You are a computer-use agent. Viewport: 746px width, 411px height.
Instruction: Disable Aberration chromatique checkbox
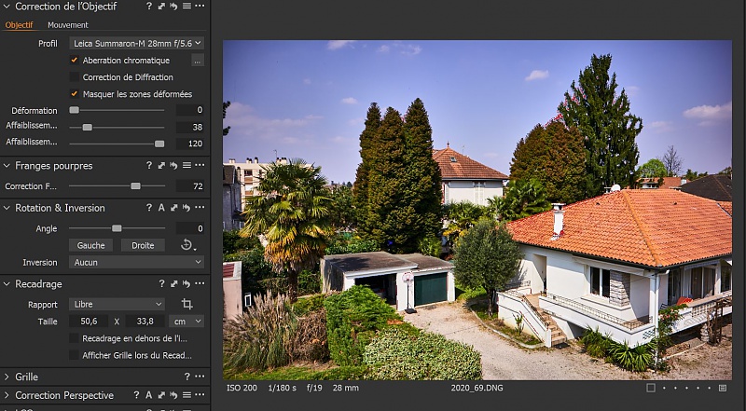tap(75, 61)
